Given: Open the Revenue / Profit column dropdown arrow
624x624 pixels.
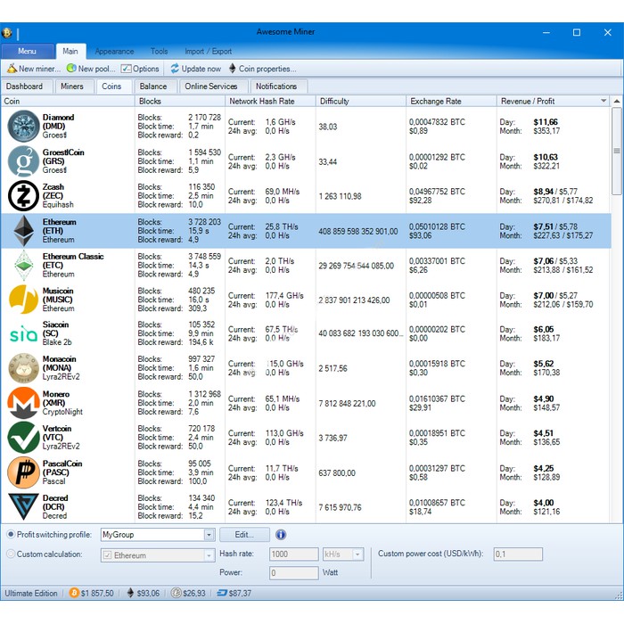Looking at the screenshot, I should (x=603, y=102).
